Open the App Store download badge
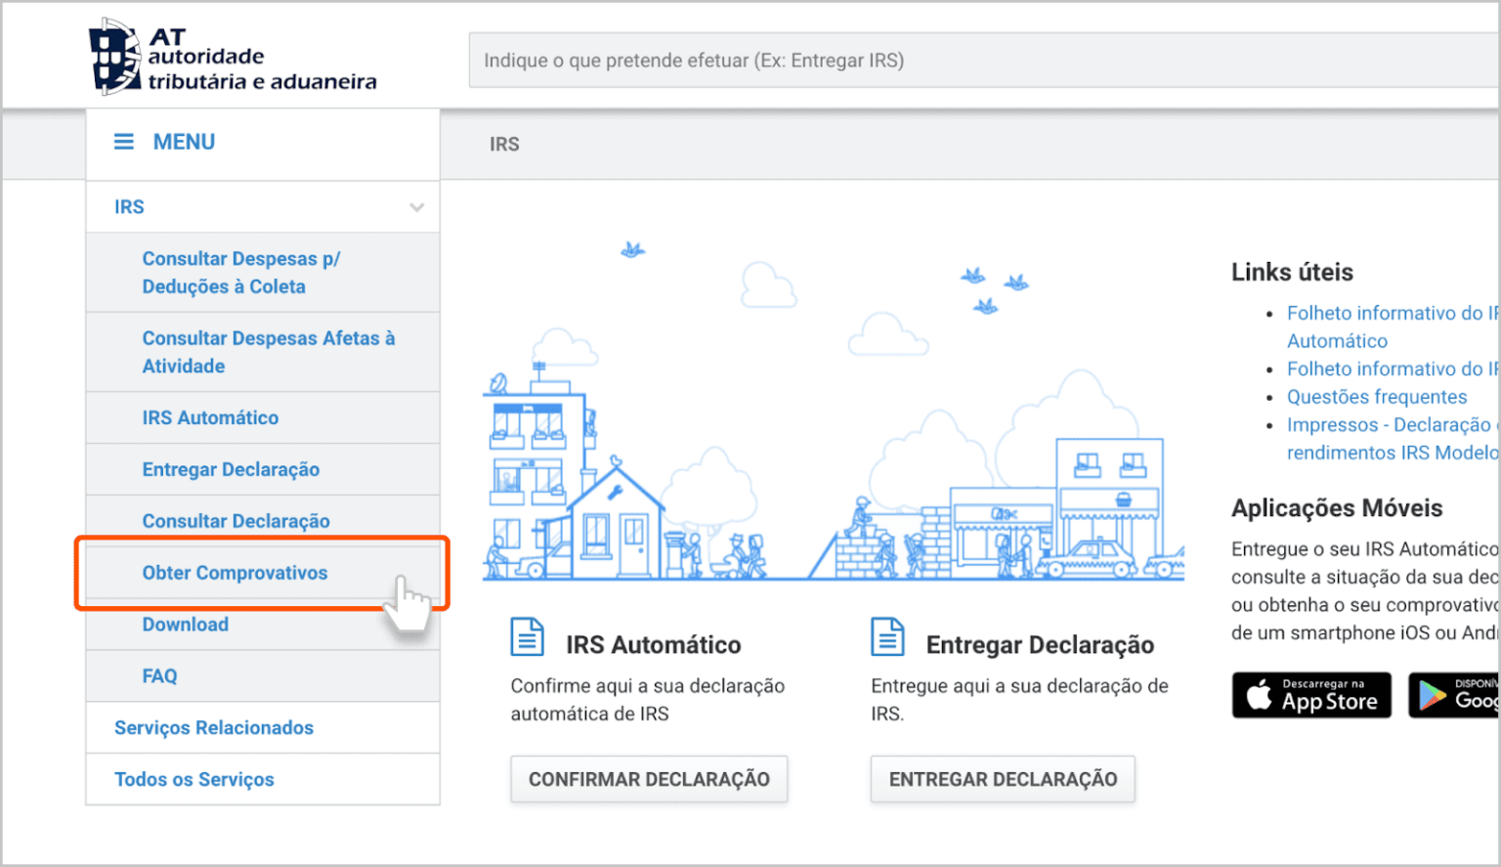 1311,695
